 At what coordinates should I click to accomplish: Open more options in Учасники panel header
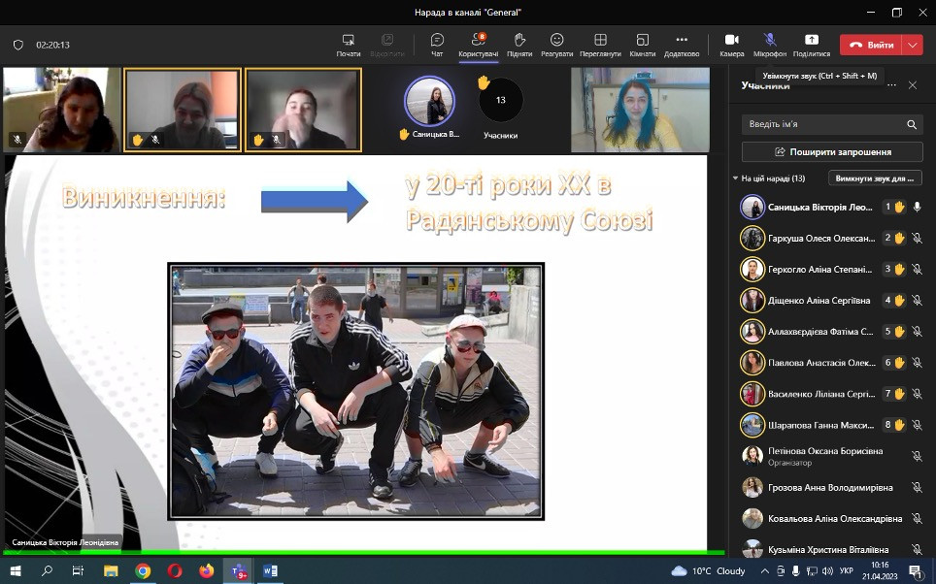click(890, 85)
